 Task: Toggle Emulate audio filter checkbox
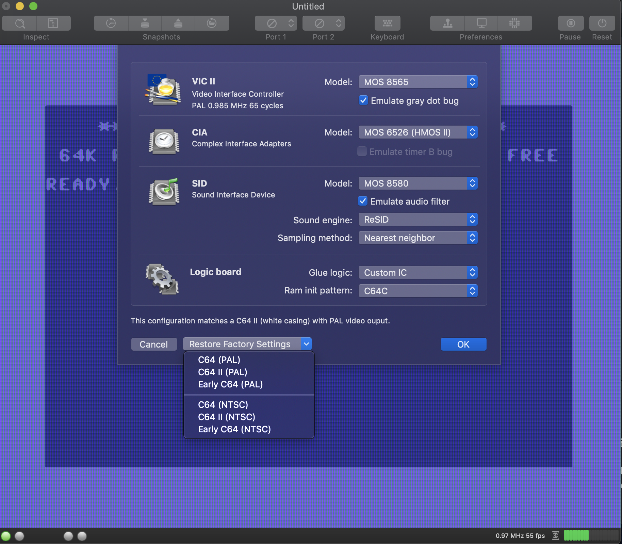pos(363,201)
